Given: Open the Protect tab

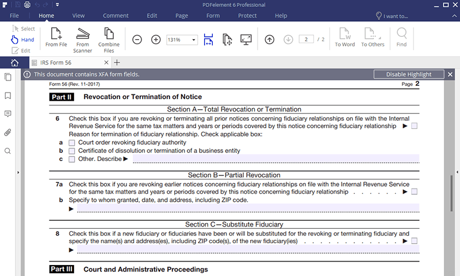Looking at the screenshot, I should pyautogui.click(x=247, y=16).
